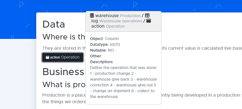The image size is (242, 109).
Task: Click the Business heading
Action: pos(63,72)
